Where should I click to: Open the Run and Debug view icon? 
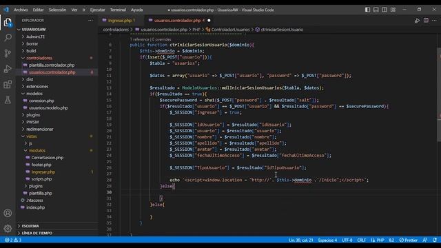point(8,69)
